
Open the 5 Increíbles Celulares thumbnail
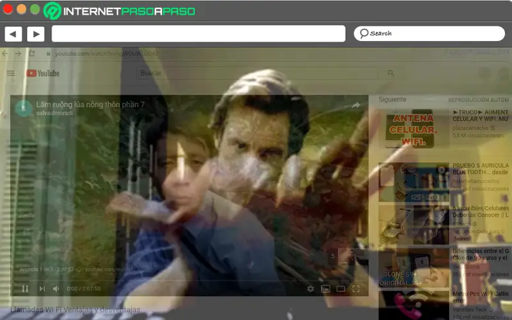coord(413,225)
